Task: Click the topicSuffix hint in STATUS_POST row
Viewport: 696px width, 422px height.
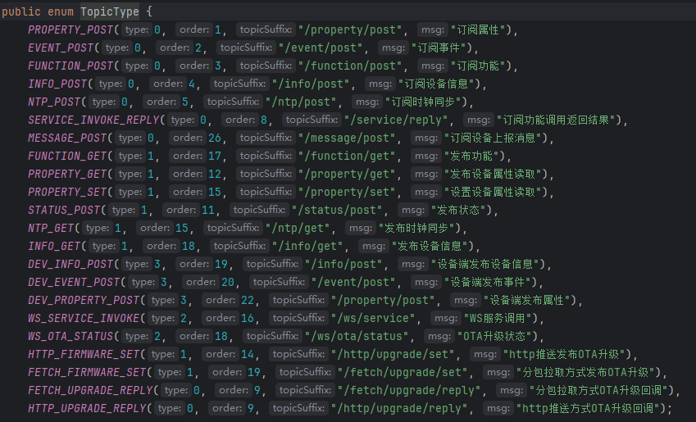Action: pos(259,210)
